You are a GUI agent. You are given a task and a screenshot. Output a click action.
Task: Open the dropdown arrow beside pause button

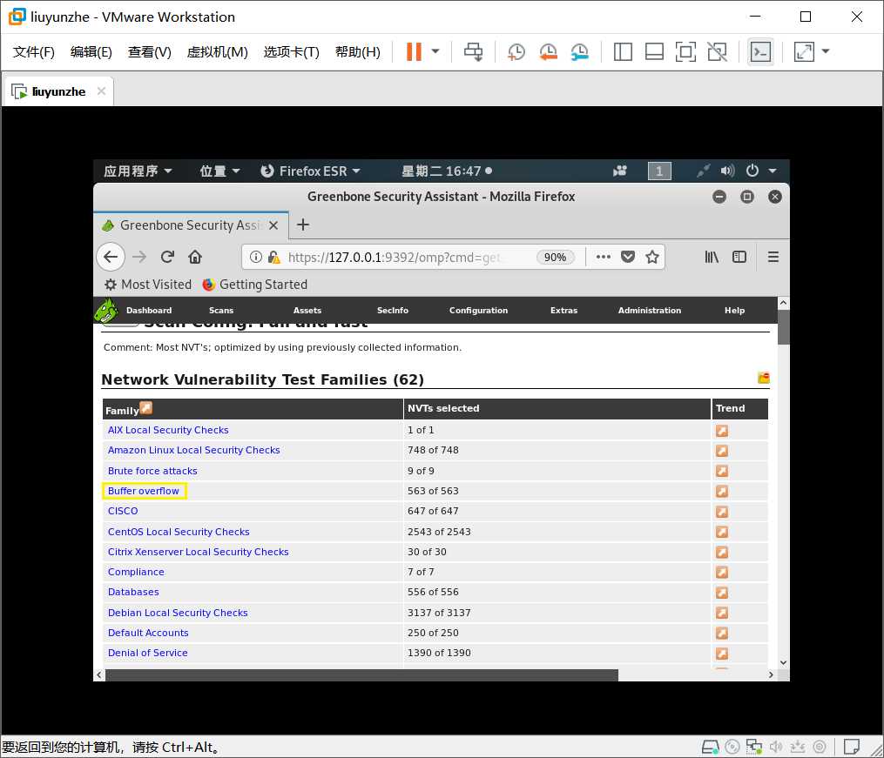pyautogui.click(x=435, y=51)
